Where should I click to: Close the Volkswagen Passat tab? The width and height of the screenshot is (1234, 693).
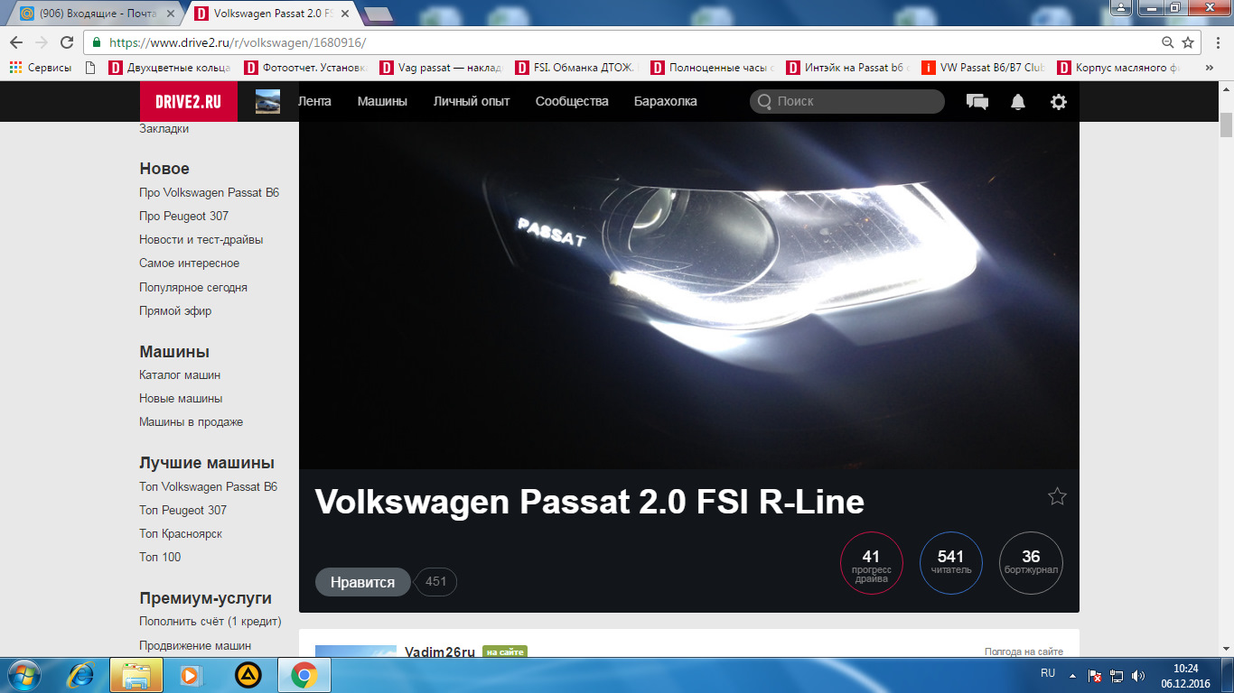pos(345,14)
